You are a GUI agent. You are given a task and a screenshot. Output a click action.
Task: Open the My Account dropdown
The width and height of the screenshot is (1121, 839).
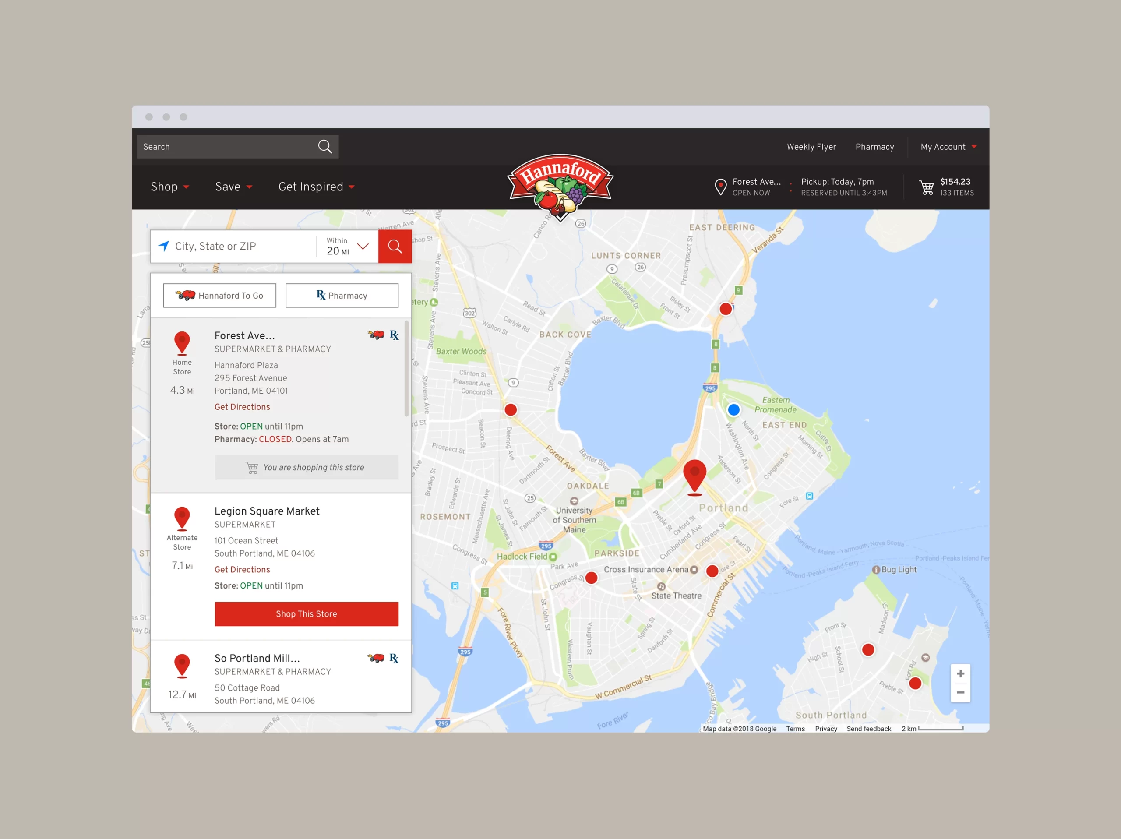[949, 147]
